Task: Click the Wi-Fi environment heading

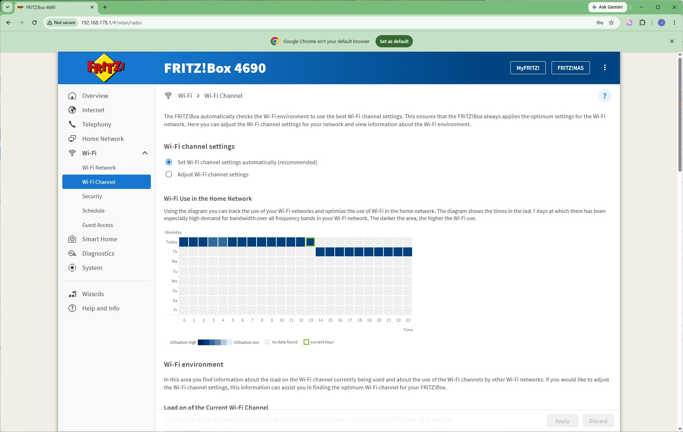Action: (x=194, y=364)
